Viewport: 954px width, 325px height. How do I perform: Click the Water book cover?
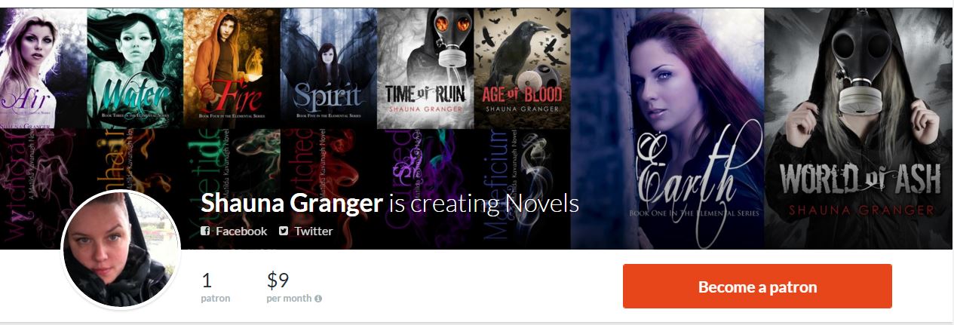tap(135, 68)
